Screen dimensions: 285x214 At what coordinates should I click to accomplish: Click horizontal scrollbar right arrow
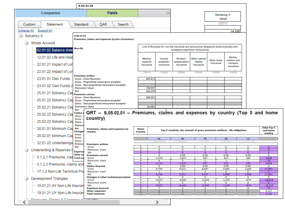pos(157,202)
